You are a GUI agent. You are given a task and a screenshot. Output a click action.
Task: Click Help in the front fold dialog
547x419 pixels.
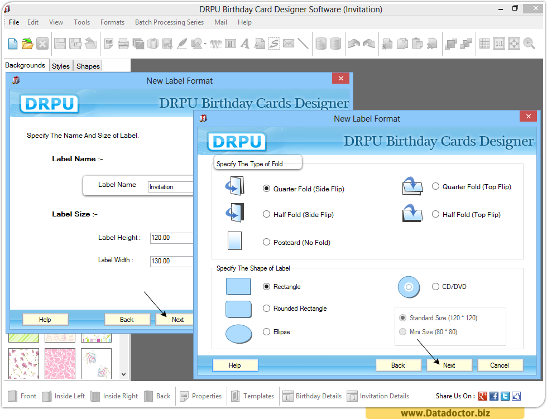[x=235, y=365]
